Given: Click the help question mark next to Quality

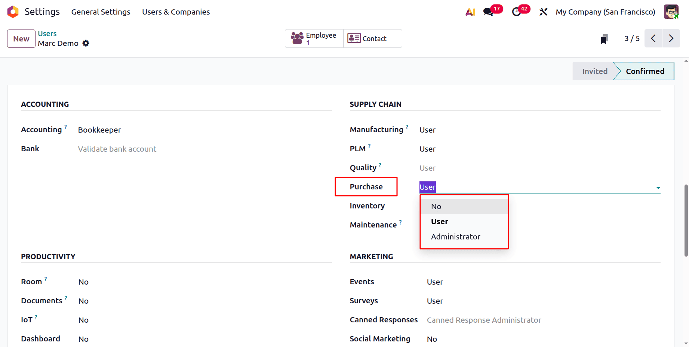Looking at the screenshot, I should point(380,164).
